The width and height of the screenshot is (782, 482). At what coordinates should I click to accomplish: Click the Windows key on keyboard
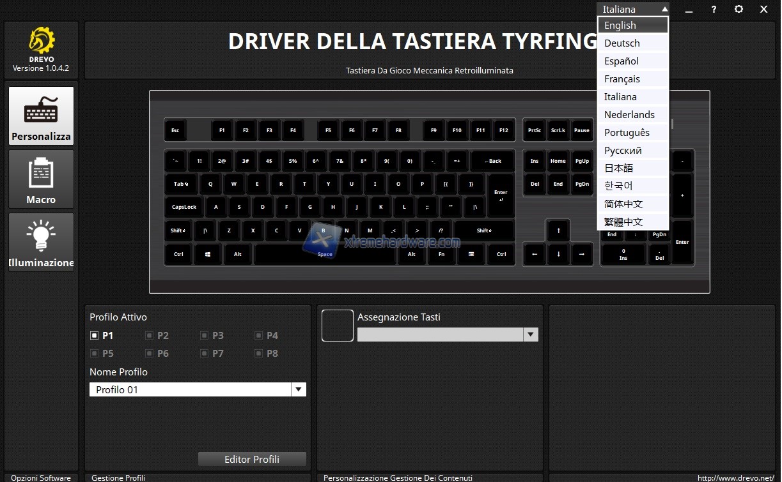[x=208, y=254]
